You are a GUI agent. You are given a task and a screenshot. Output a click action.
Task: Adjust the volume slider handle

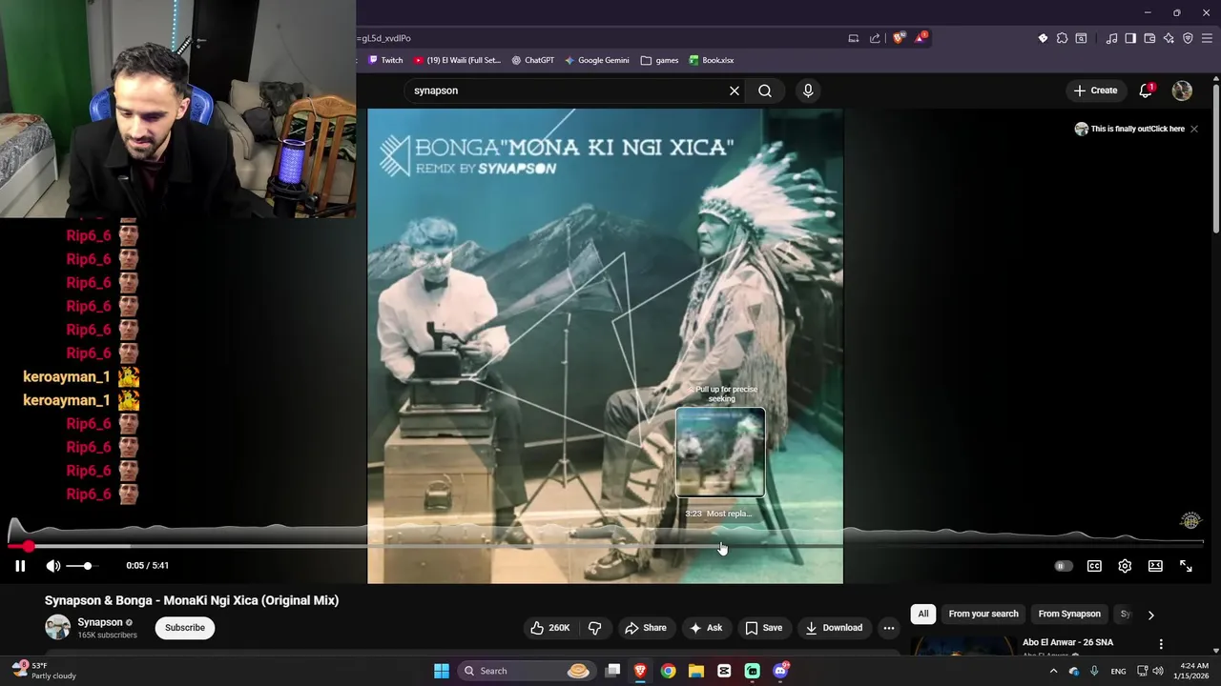(87, 566)
